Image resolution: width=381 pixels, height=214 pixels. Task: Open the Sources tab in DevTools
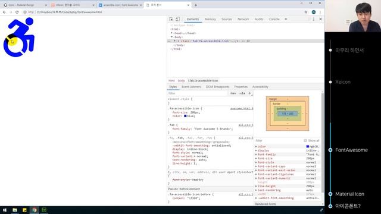(x=227, y=19)
